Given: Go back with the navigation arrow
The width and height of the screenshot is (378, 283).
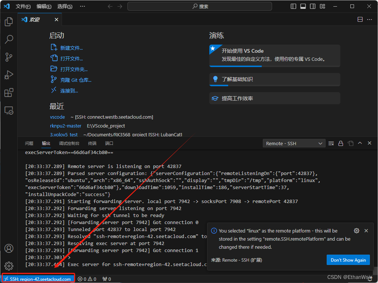Looking at the screenshot, I should 110,7.
